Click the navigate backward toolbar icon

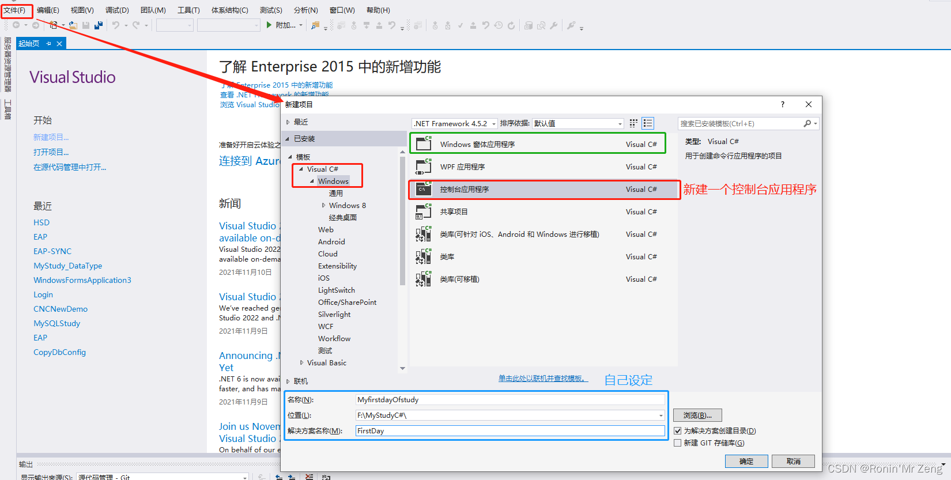(16, 25)
